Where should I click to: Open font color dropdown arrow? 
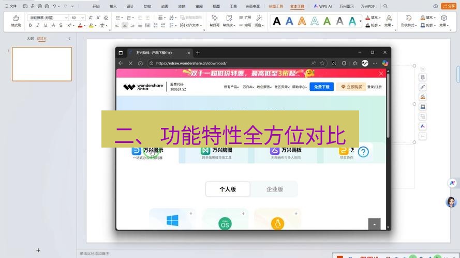pyautogui.click(x=84, y=26)
